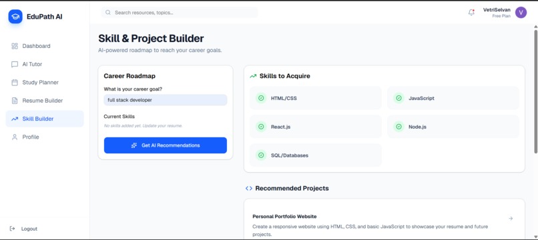The width and height of the screenshot is (538, 240).
Task: Click the check icon next to JavaScript
Action: point(398,98)
